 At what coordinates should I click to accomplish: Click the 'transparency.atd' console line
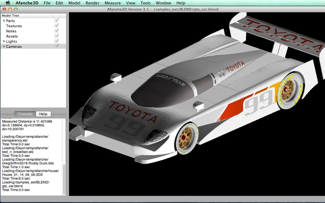coord(15,140)
